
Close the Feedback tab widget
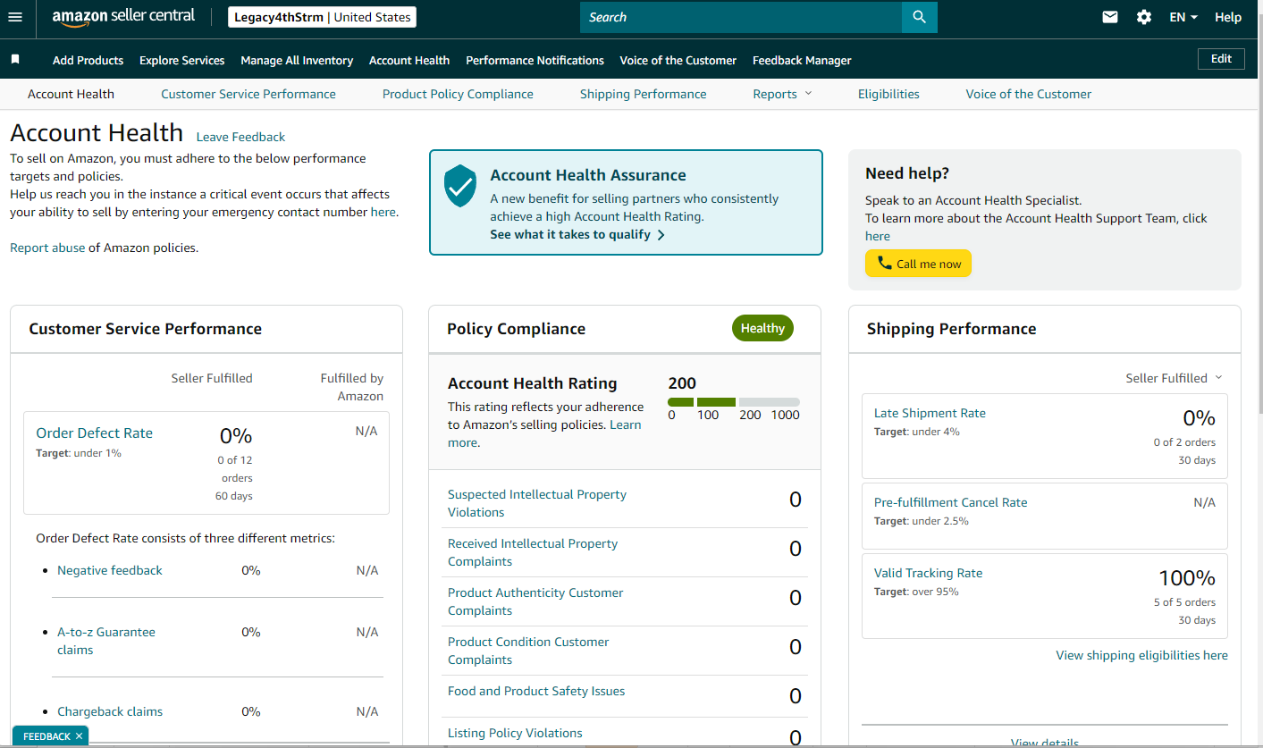tap(79, 736)
